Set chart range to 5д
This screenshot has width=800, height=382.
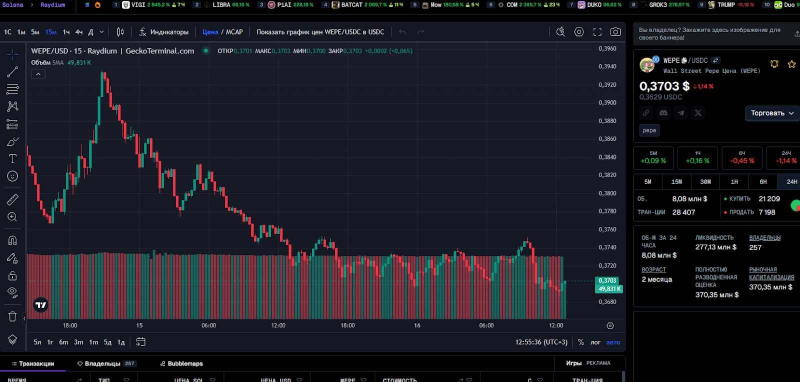pyautogui.click(x=107, y=342)
